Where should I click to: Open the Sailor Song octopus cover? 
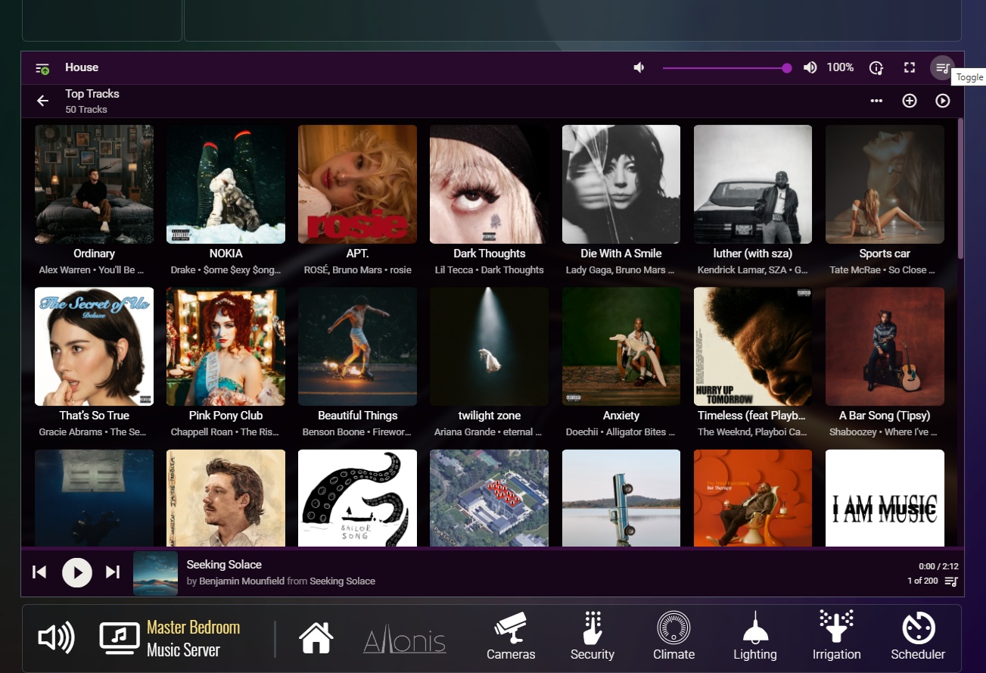tap(357, 498)
